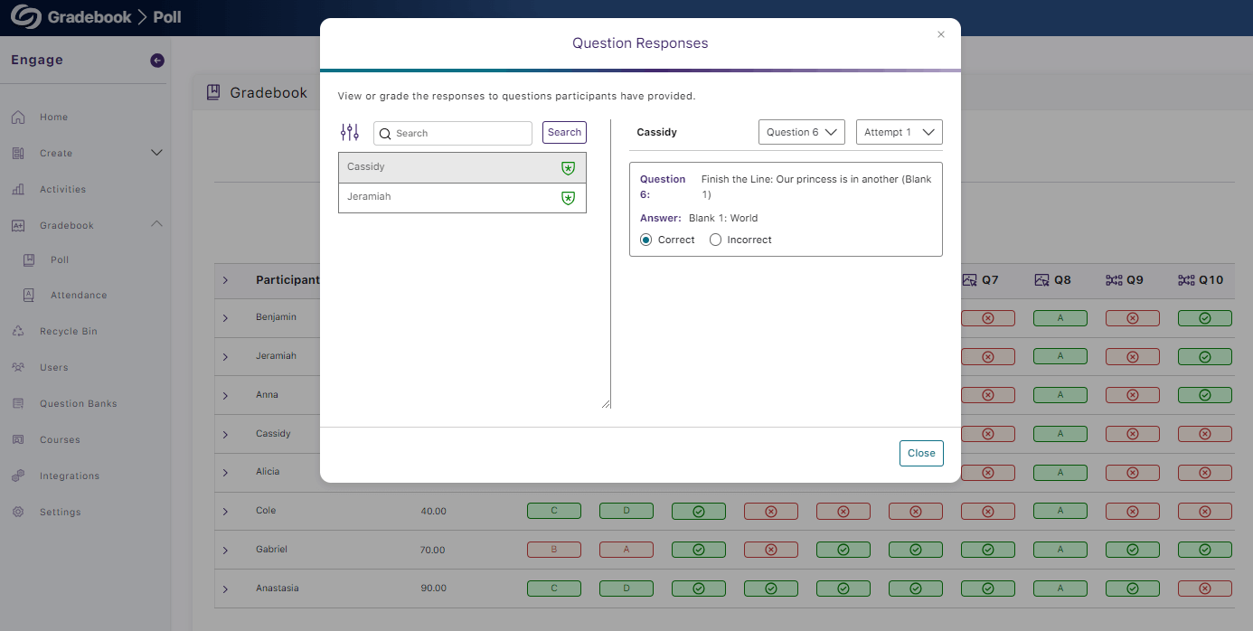Click the Q7 image question type icon

(x=969, y=280)
